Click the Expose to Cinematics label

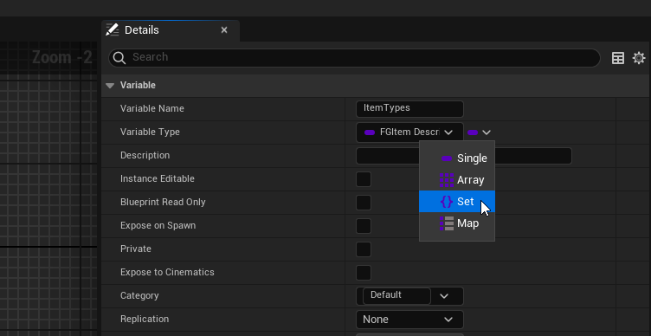coord(167,272)
